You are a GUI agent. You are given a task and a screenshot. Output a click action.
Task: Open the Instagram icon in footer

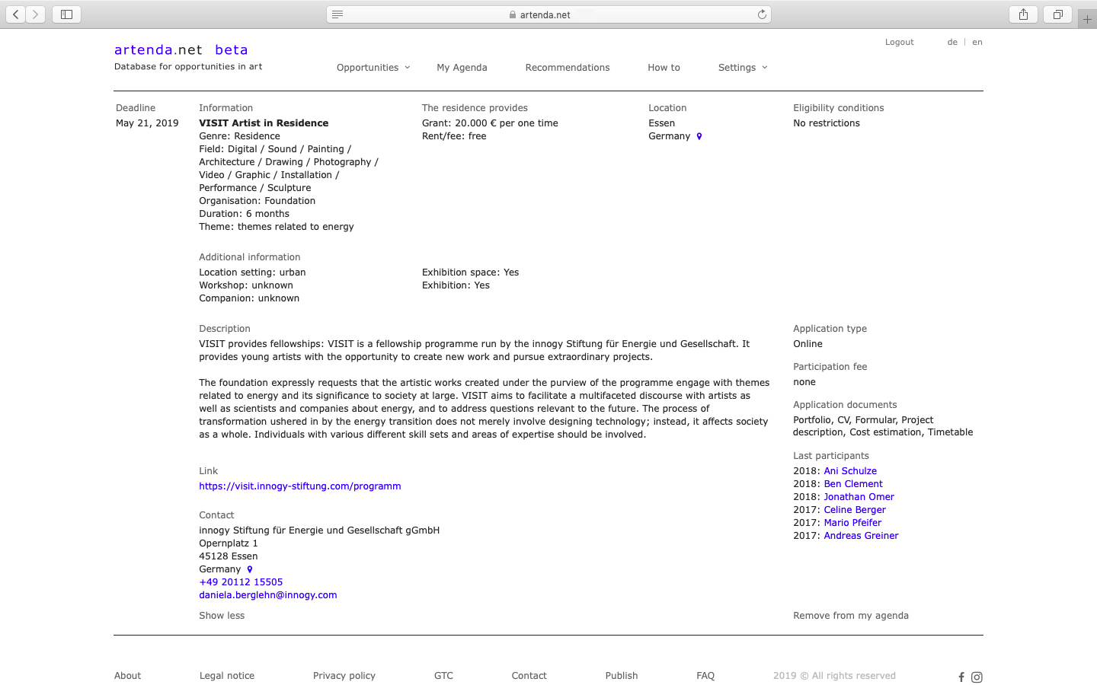[977, 677]
